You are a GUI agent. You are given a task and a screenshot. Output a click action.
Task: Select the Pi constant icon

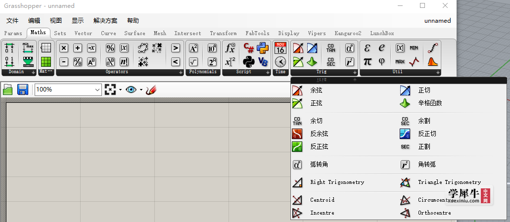367,61
